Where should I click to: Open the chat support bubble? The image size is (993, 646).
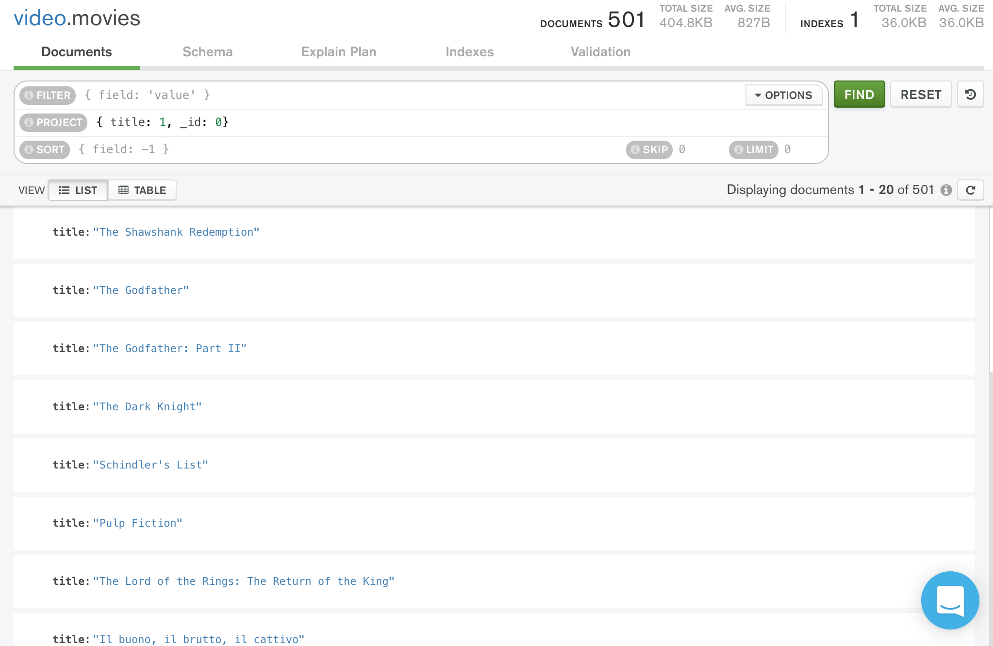tap(950, 600)
